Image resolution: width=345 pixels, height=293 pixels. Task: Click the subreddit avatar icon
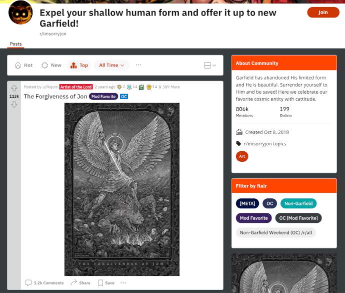tap(20, 13)
